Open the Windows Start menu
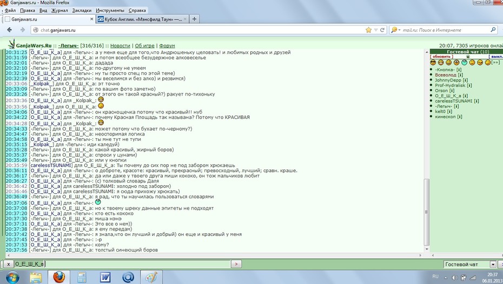Screen dimensions: 503x284 click(x=12, y=278)
